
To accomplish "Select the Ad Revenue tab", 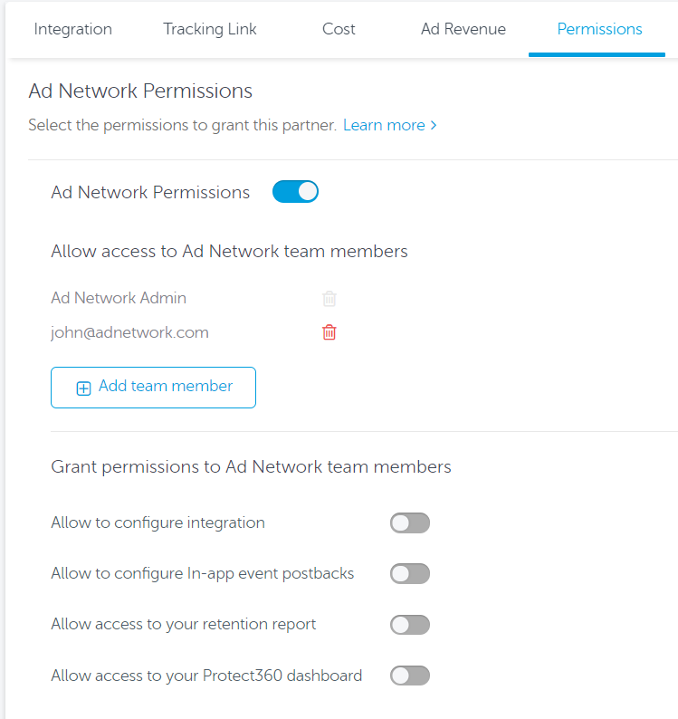I will coord(463,29).
